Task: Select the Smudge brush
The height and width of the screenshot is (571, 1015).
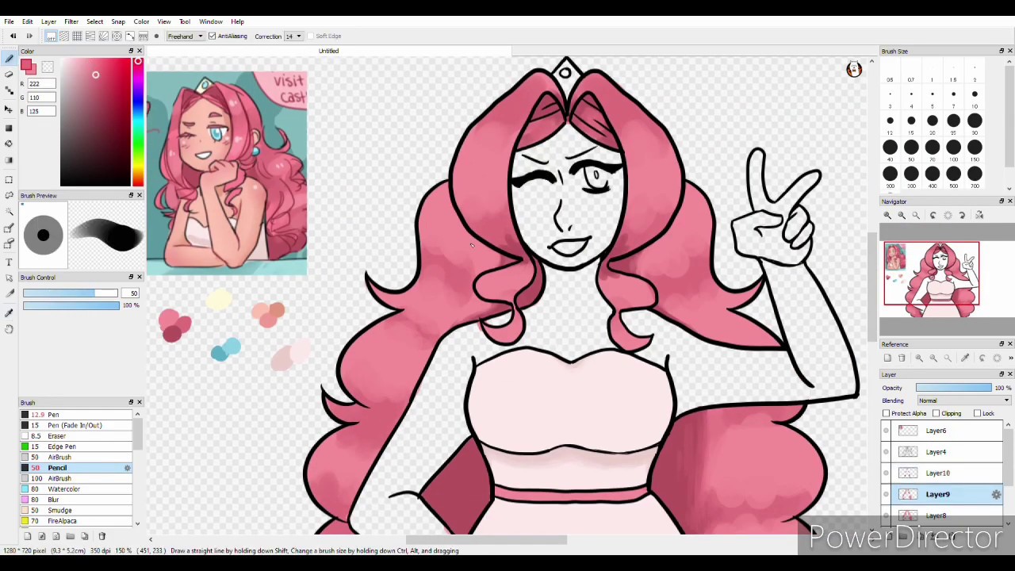Action: pyautogui.click(x=76, y=511)
